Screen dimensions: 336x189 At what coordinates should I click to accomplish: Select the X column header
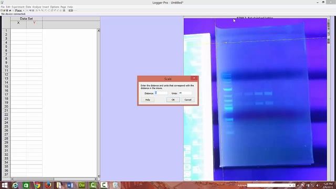18,25
